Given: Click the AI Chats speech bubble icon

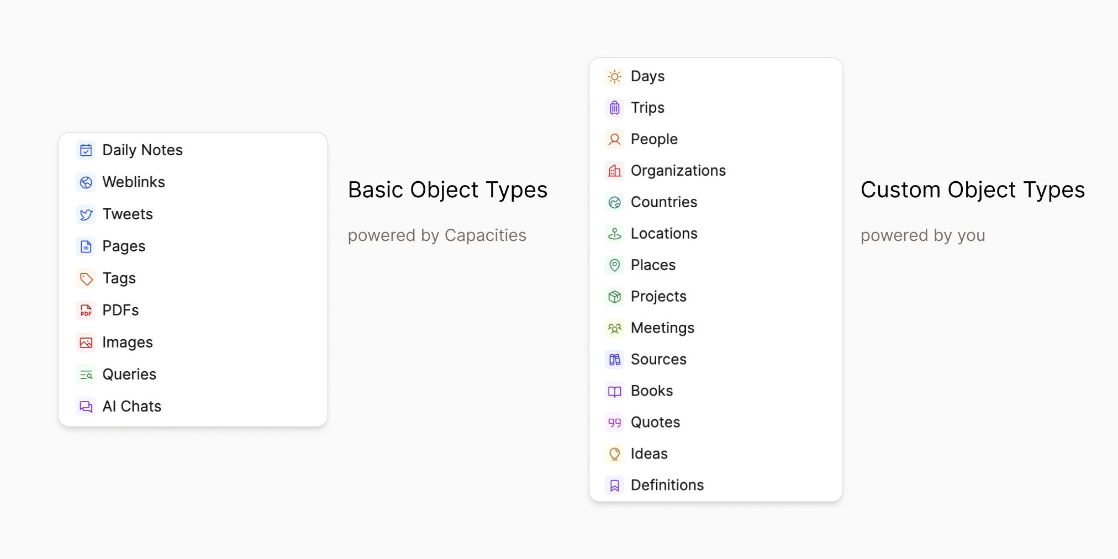Looking at the screenshot, I should tap(86, 407).
